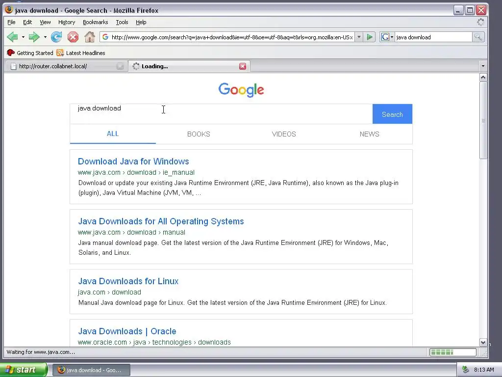This screenshot has height=377, width=502.
Task: Switch to the BOOKS results tab
Action: click(199, 134)
